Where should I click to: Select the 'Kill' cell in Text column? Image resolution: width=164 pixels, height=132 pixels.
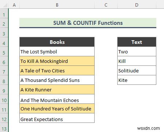[x=137, y=61]
